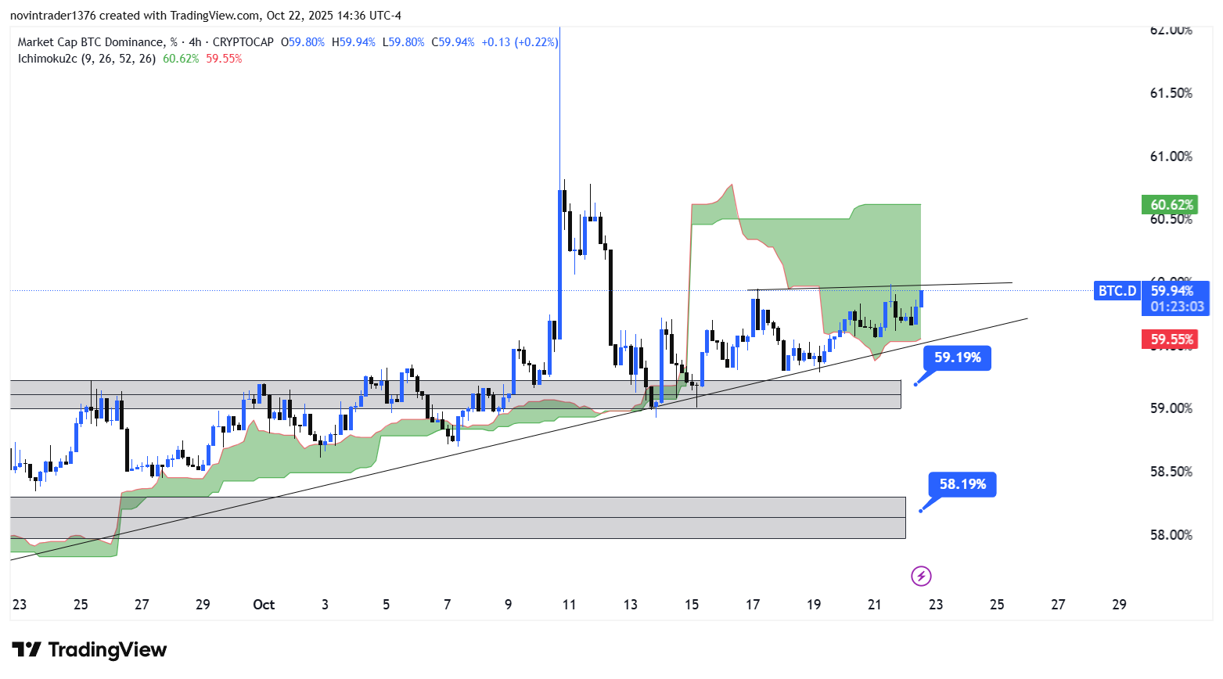Click the red 59.55% price axis tag
Viewport: 1223px width, 679px height.
click(x=1170, y=339)
